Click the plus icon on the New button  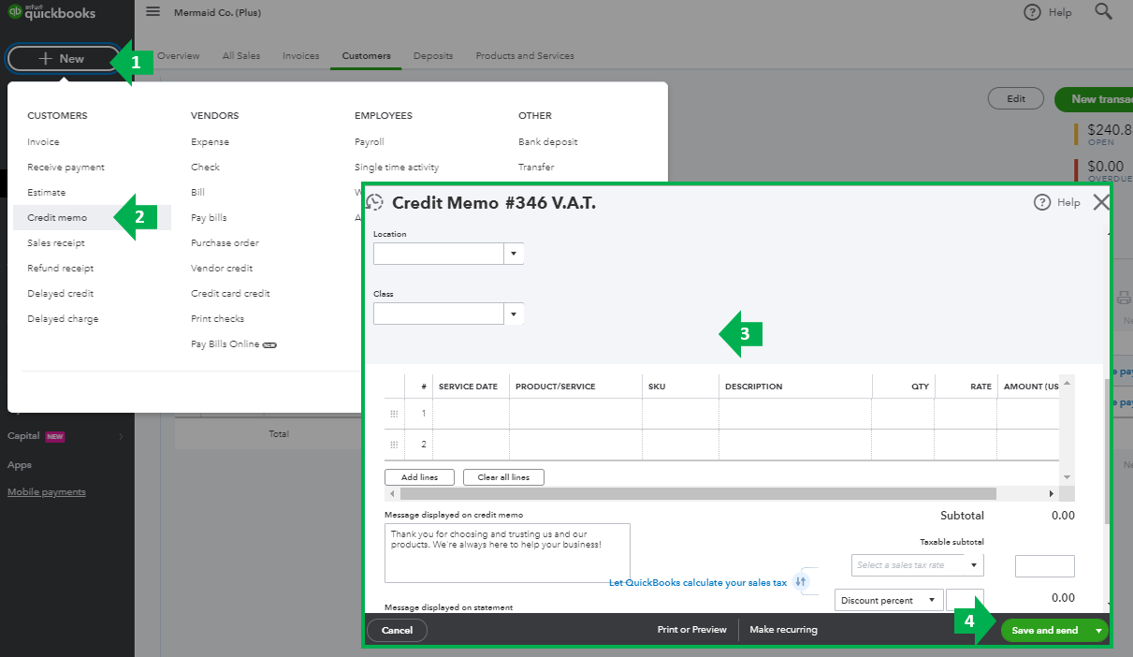click(x=45, y=57)
